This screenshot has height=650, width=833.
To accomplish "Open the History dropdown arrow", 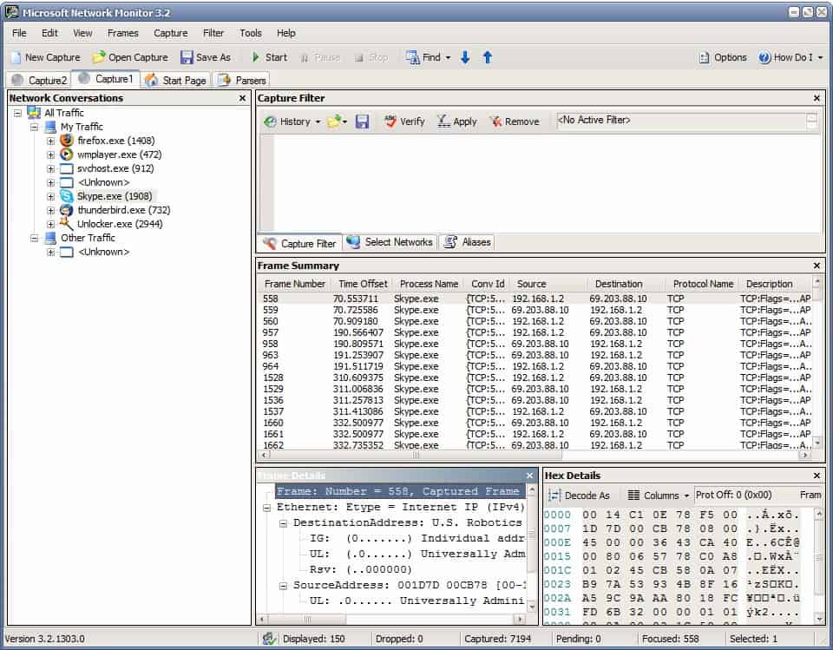I will [x=318, y=121].
